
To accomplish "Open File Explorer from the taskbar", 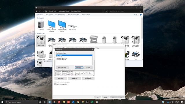I will 64,102.
